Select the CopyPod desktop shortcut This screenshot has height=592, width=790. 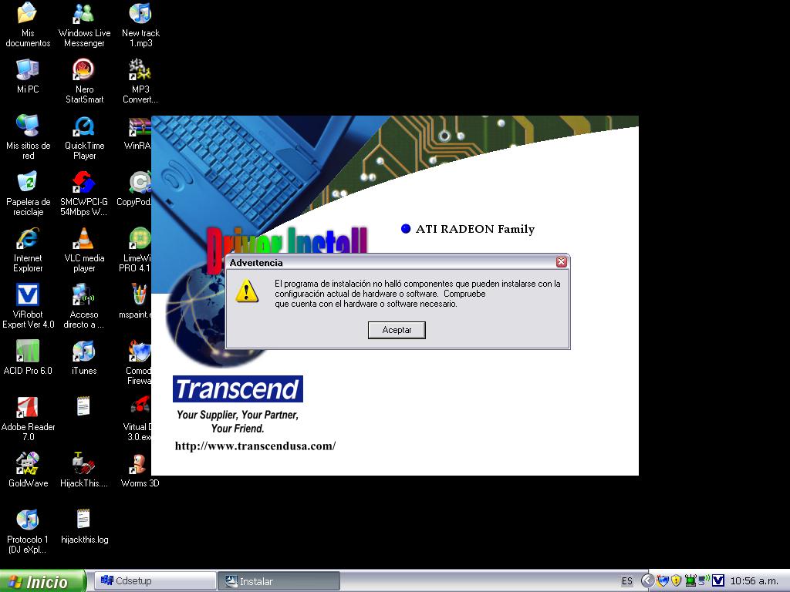coord(134,190)
